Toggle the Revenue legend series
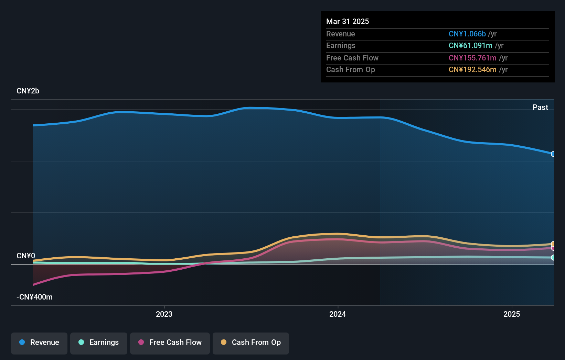 coord(39,343)
